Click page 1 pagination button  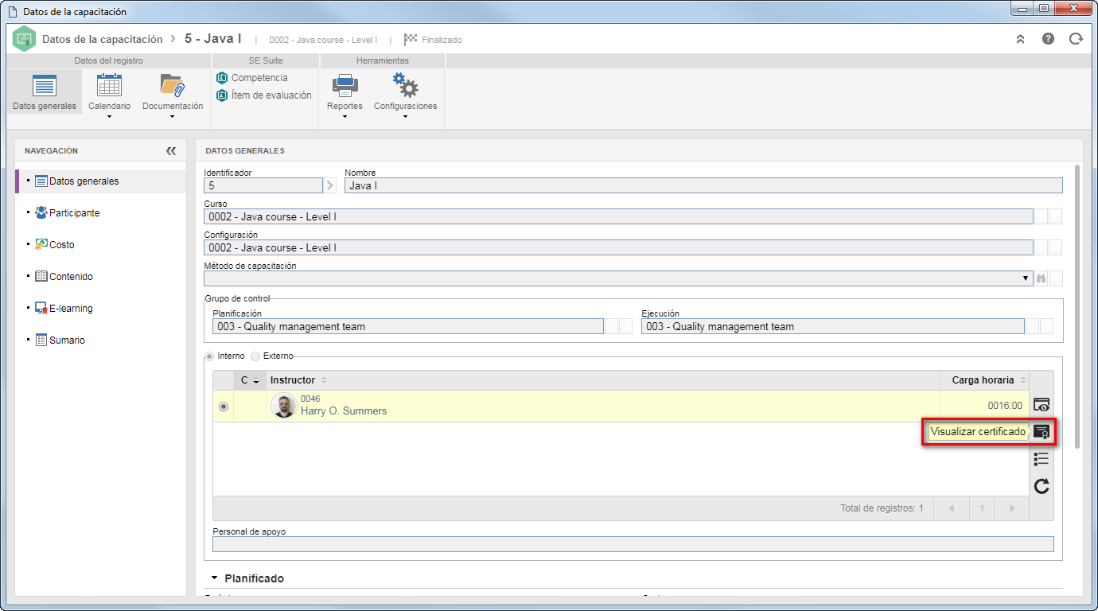[x=982, y=508]
